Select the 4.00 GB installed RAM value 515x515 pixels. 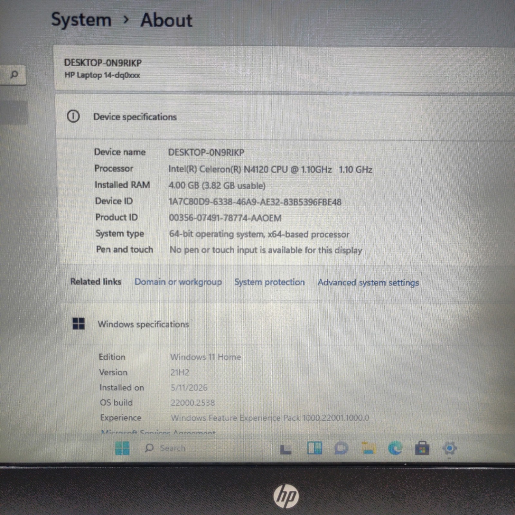(217, 186)
